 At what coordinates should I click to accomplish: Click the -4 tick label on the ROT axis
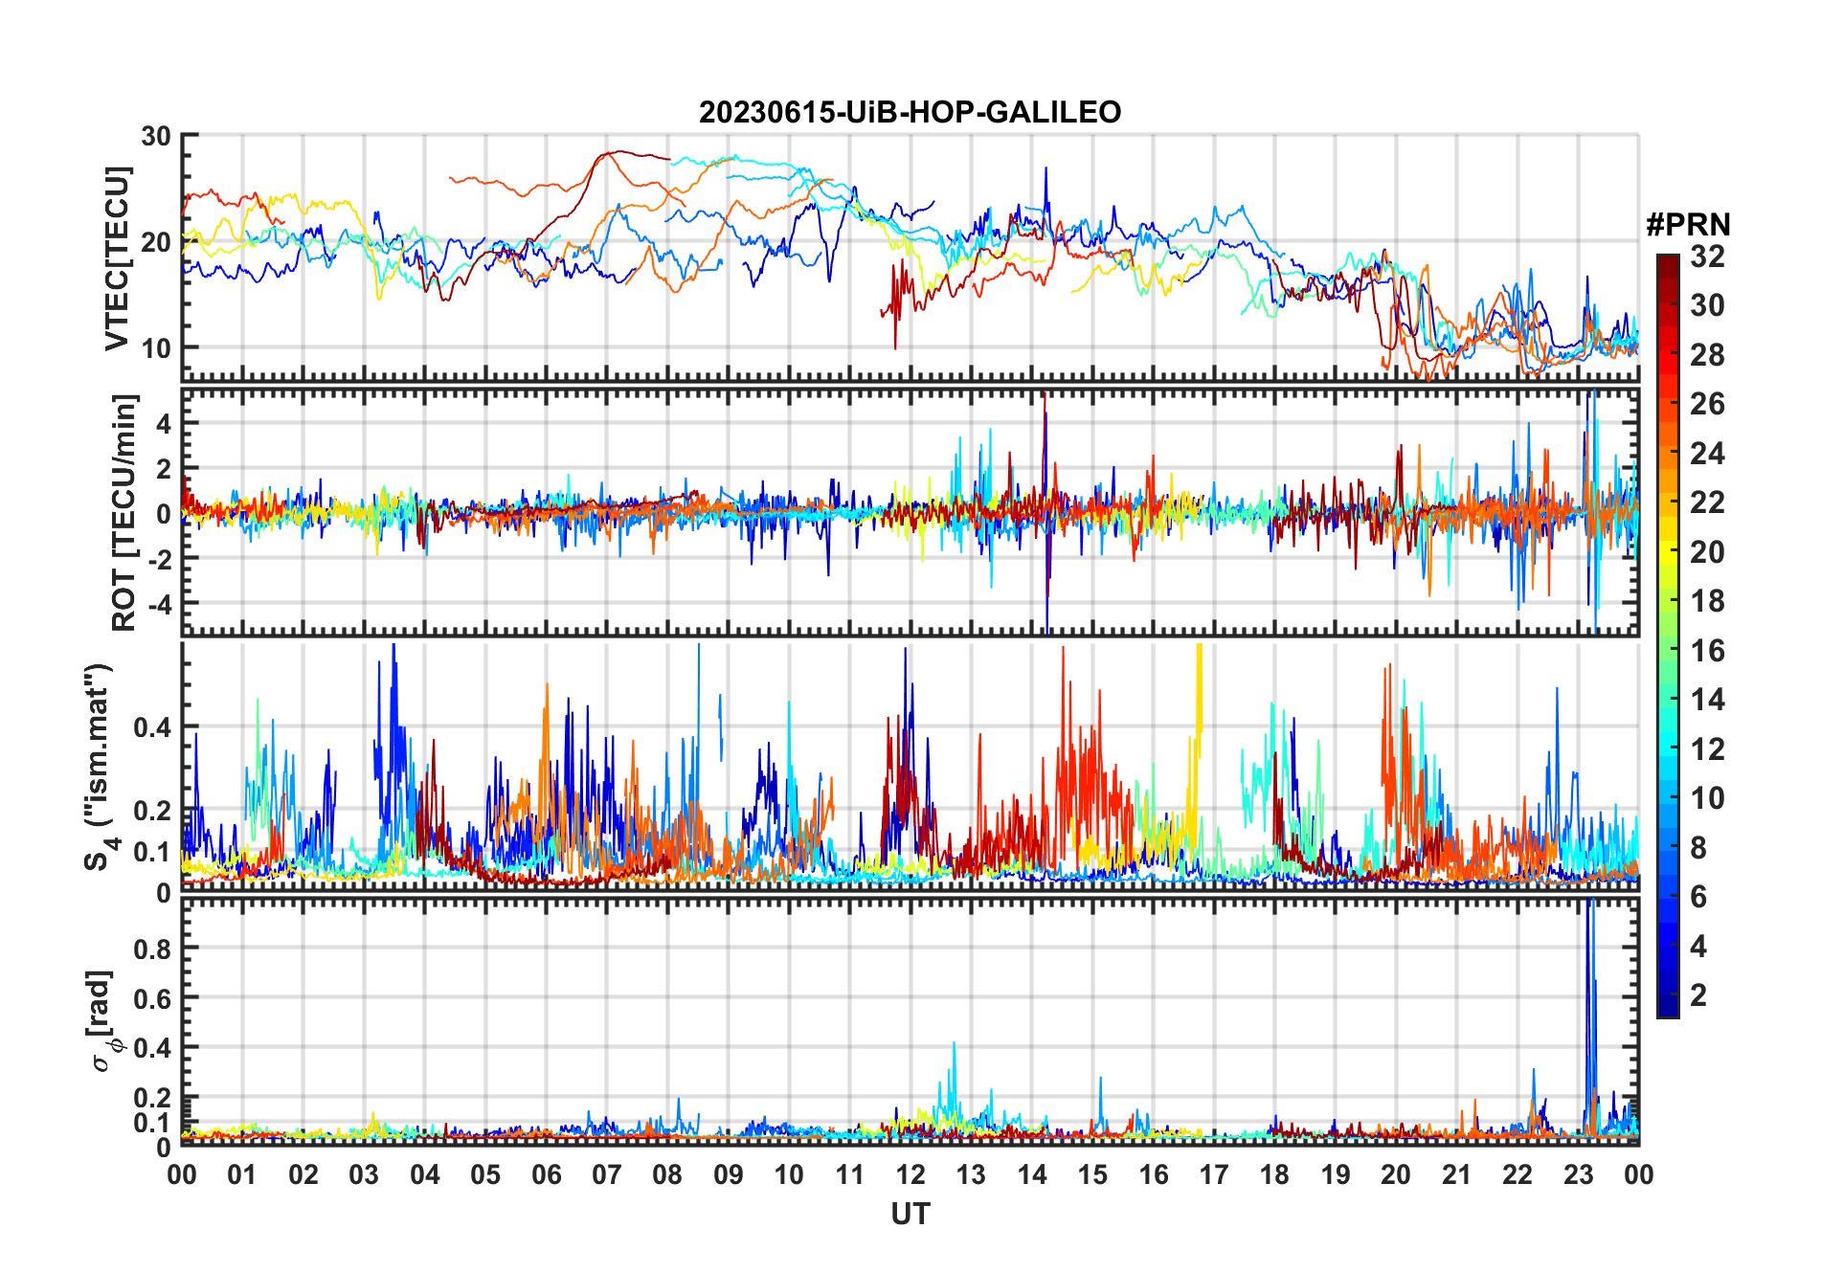(156, 605)
